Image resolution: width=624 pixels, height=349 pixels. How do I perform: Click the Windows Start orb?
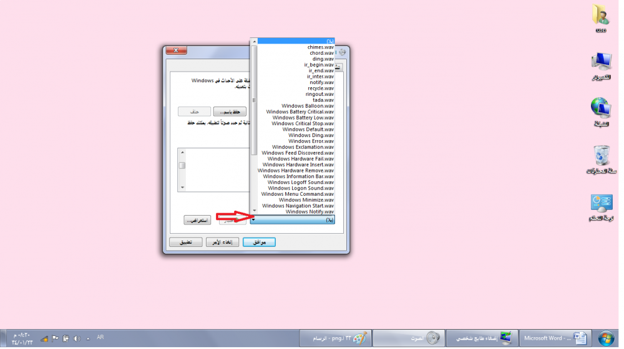coord(605,338)
